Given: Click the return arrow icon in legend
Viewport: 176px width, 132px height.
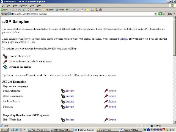Looking at the screenshot, I should (5, 67).
